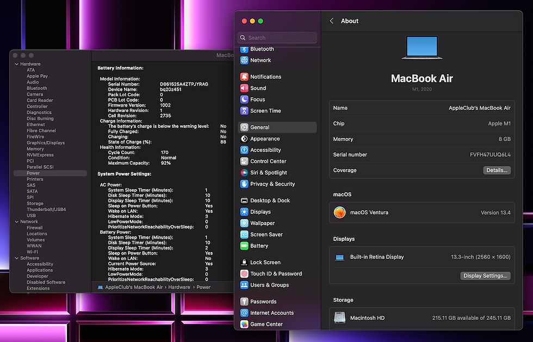Select Graphics/Displays in System Information
This screenshot has width=533, height=342.
46,143
